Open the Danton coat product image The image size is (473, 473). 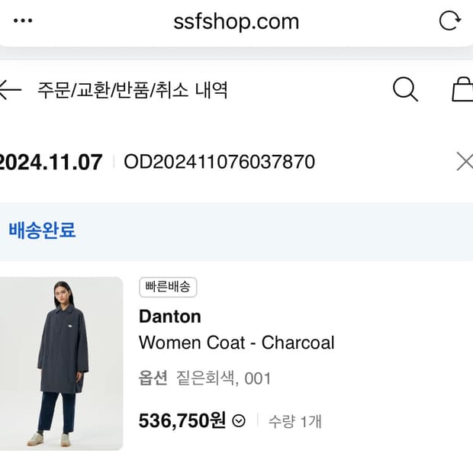[61, 363]
